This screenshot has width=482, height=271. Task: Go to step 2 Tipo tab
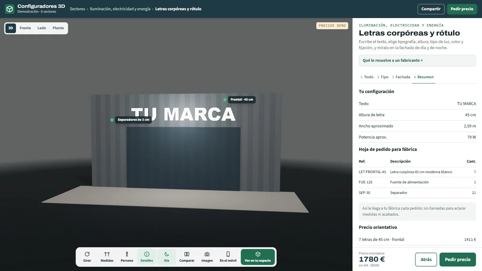[x=383, y=77]
